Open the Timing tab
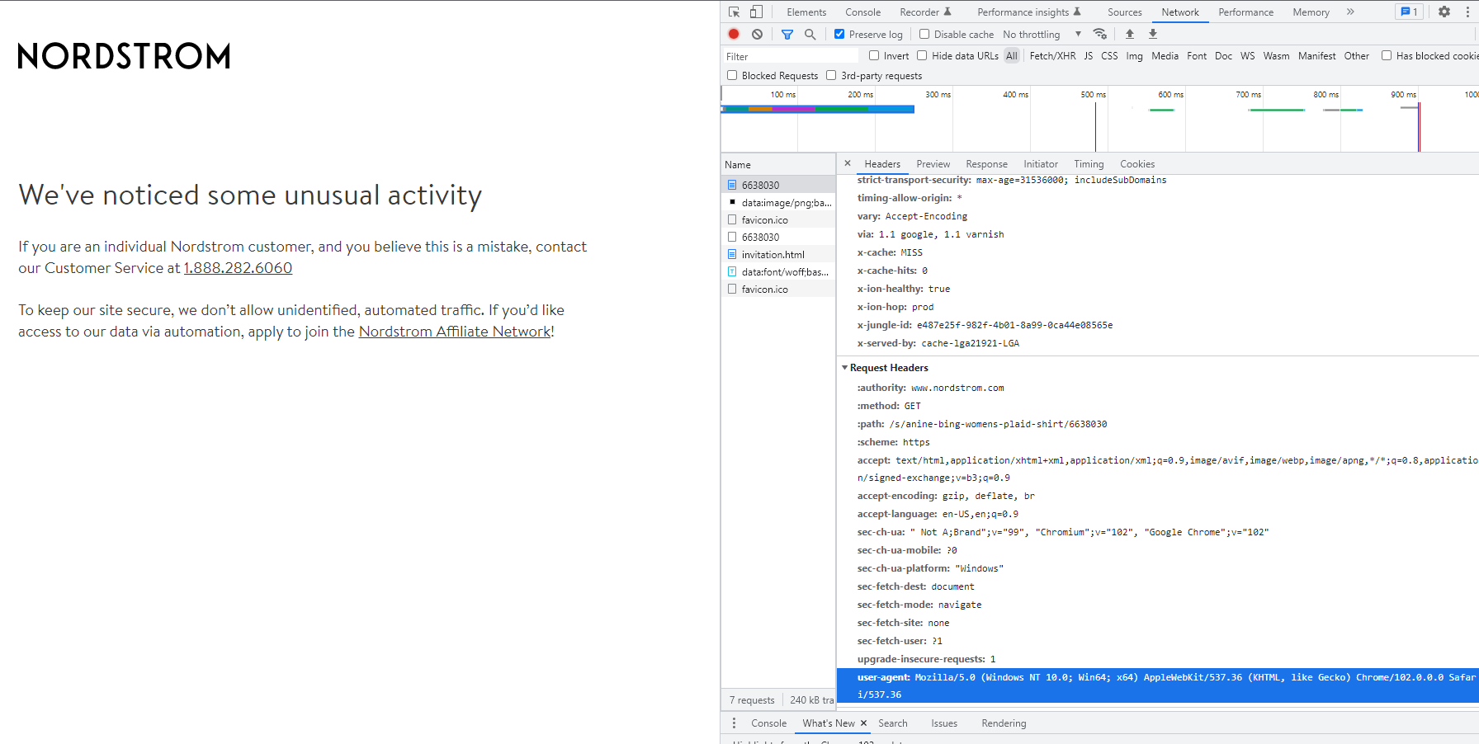This screenshot has height=744, width=1479. [1089, 163]
